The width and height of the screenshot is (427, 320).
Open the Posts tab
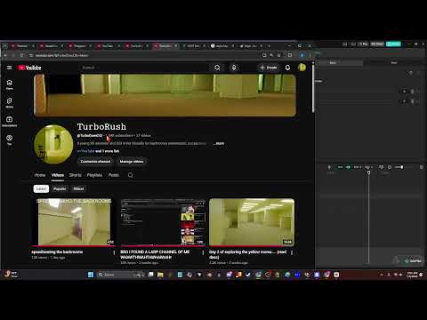click(x=114, y=175)
